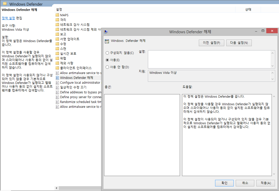Click the dialog title bar system icon
This screenshot has height=191, width=279.
click(106, 32)
